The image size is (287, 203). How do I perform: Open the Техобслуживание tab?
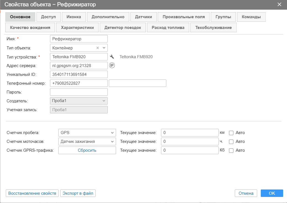pos(214,27)
